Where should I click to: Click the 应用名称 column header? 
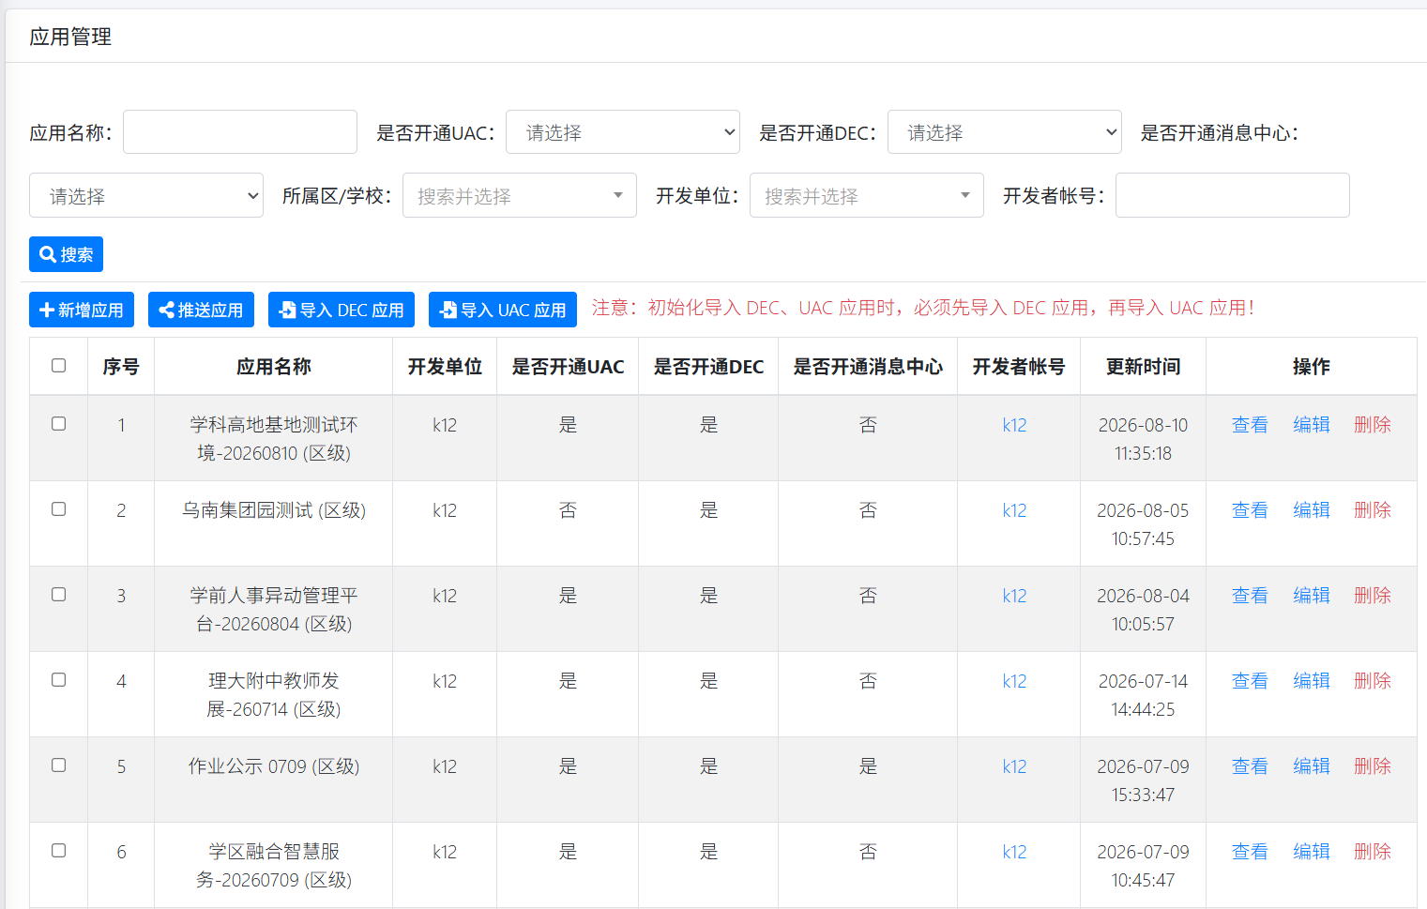point(274,367)
